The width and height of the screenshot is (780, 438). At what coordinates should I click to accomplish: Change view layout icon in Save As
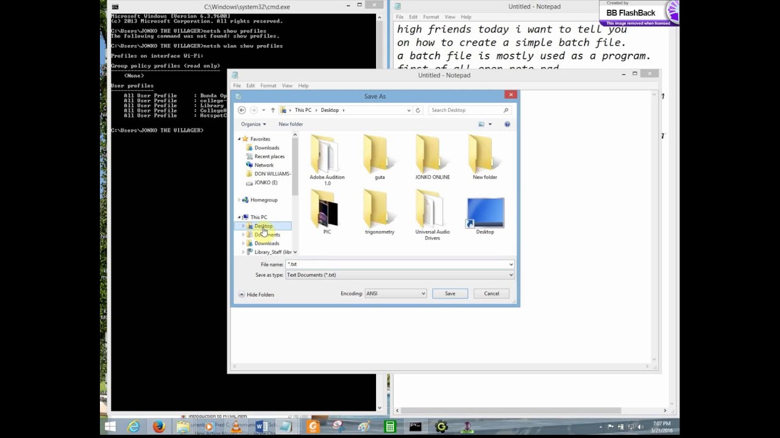[x=481, y=124]
